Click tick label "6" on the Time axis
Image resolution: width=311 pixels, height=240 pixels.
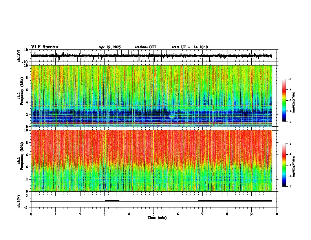tap(178, 214)
